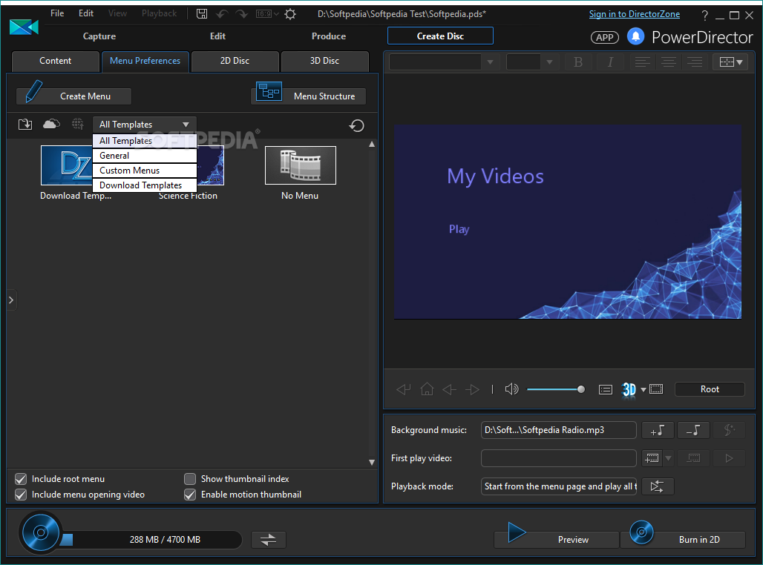Add background music with plus note icon
Screen dimensions: 763x565
[658, 430]
